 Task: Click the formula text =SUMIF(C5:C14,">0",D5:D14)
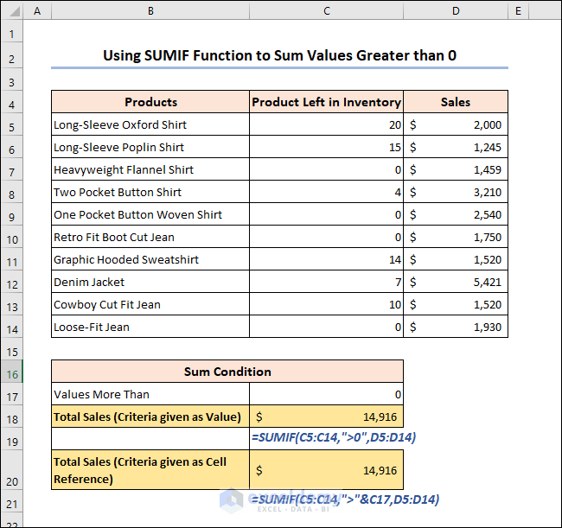tap(334, 437)
